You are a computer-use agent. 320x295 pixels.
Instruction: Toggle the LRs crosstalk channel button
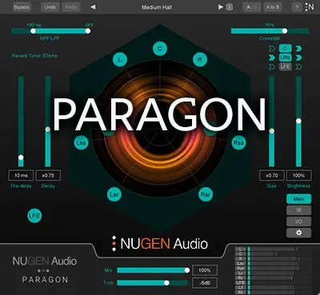pyautogui.click(x=285, y=58)
